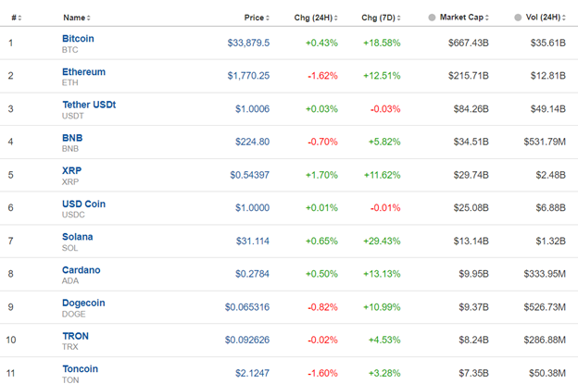
Task: Click BNB volume $531.79M
Action: point(545,142)
